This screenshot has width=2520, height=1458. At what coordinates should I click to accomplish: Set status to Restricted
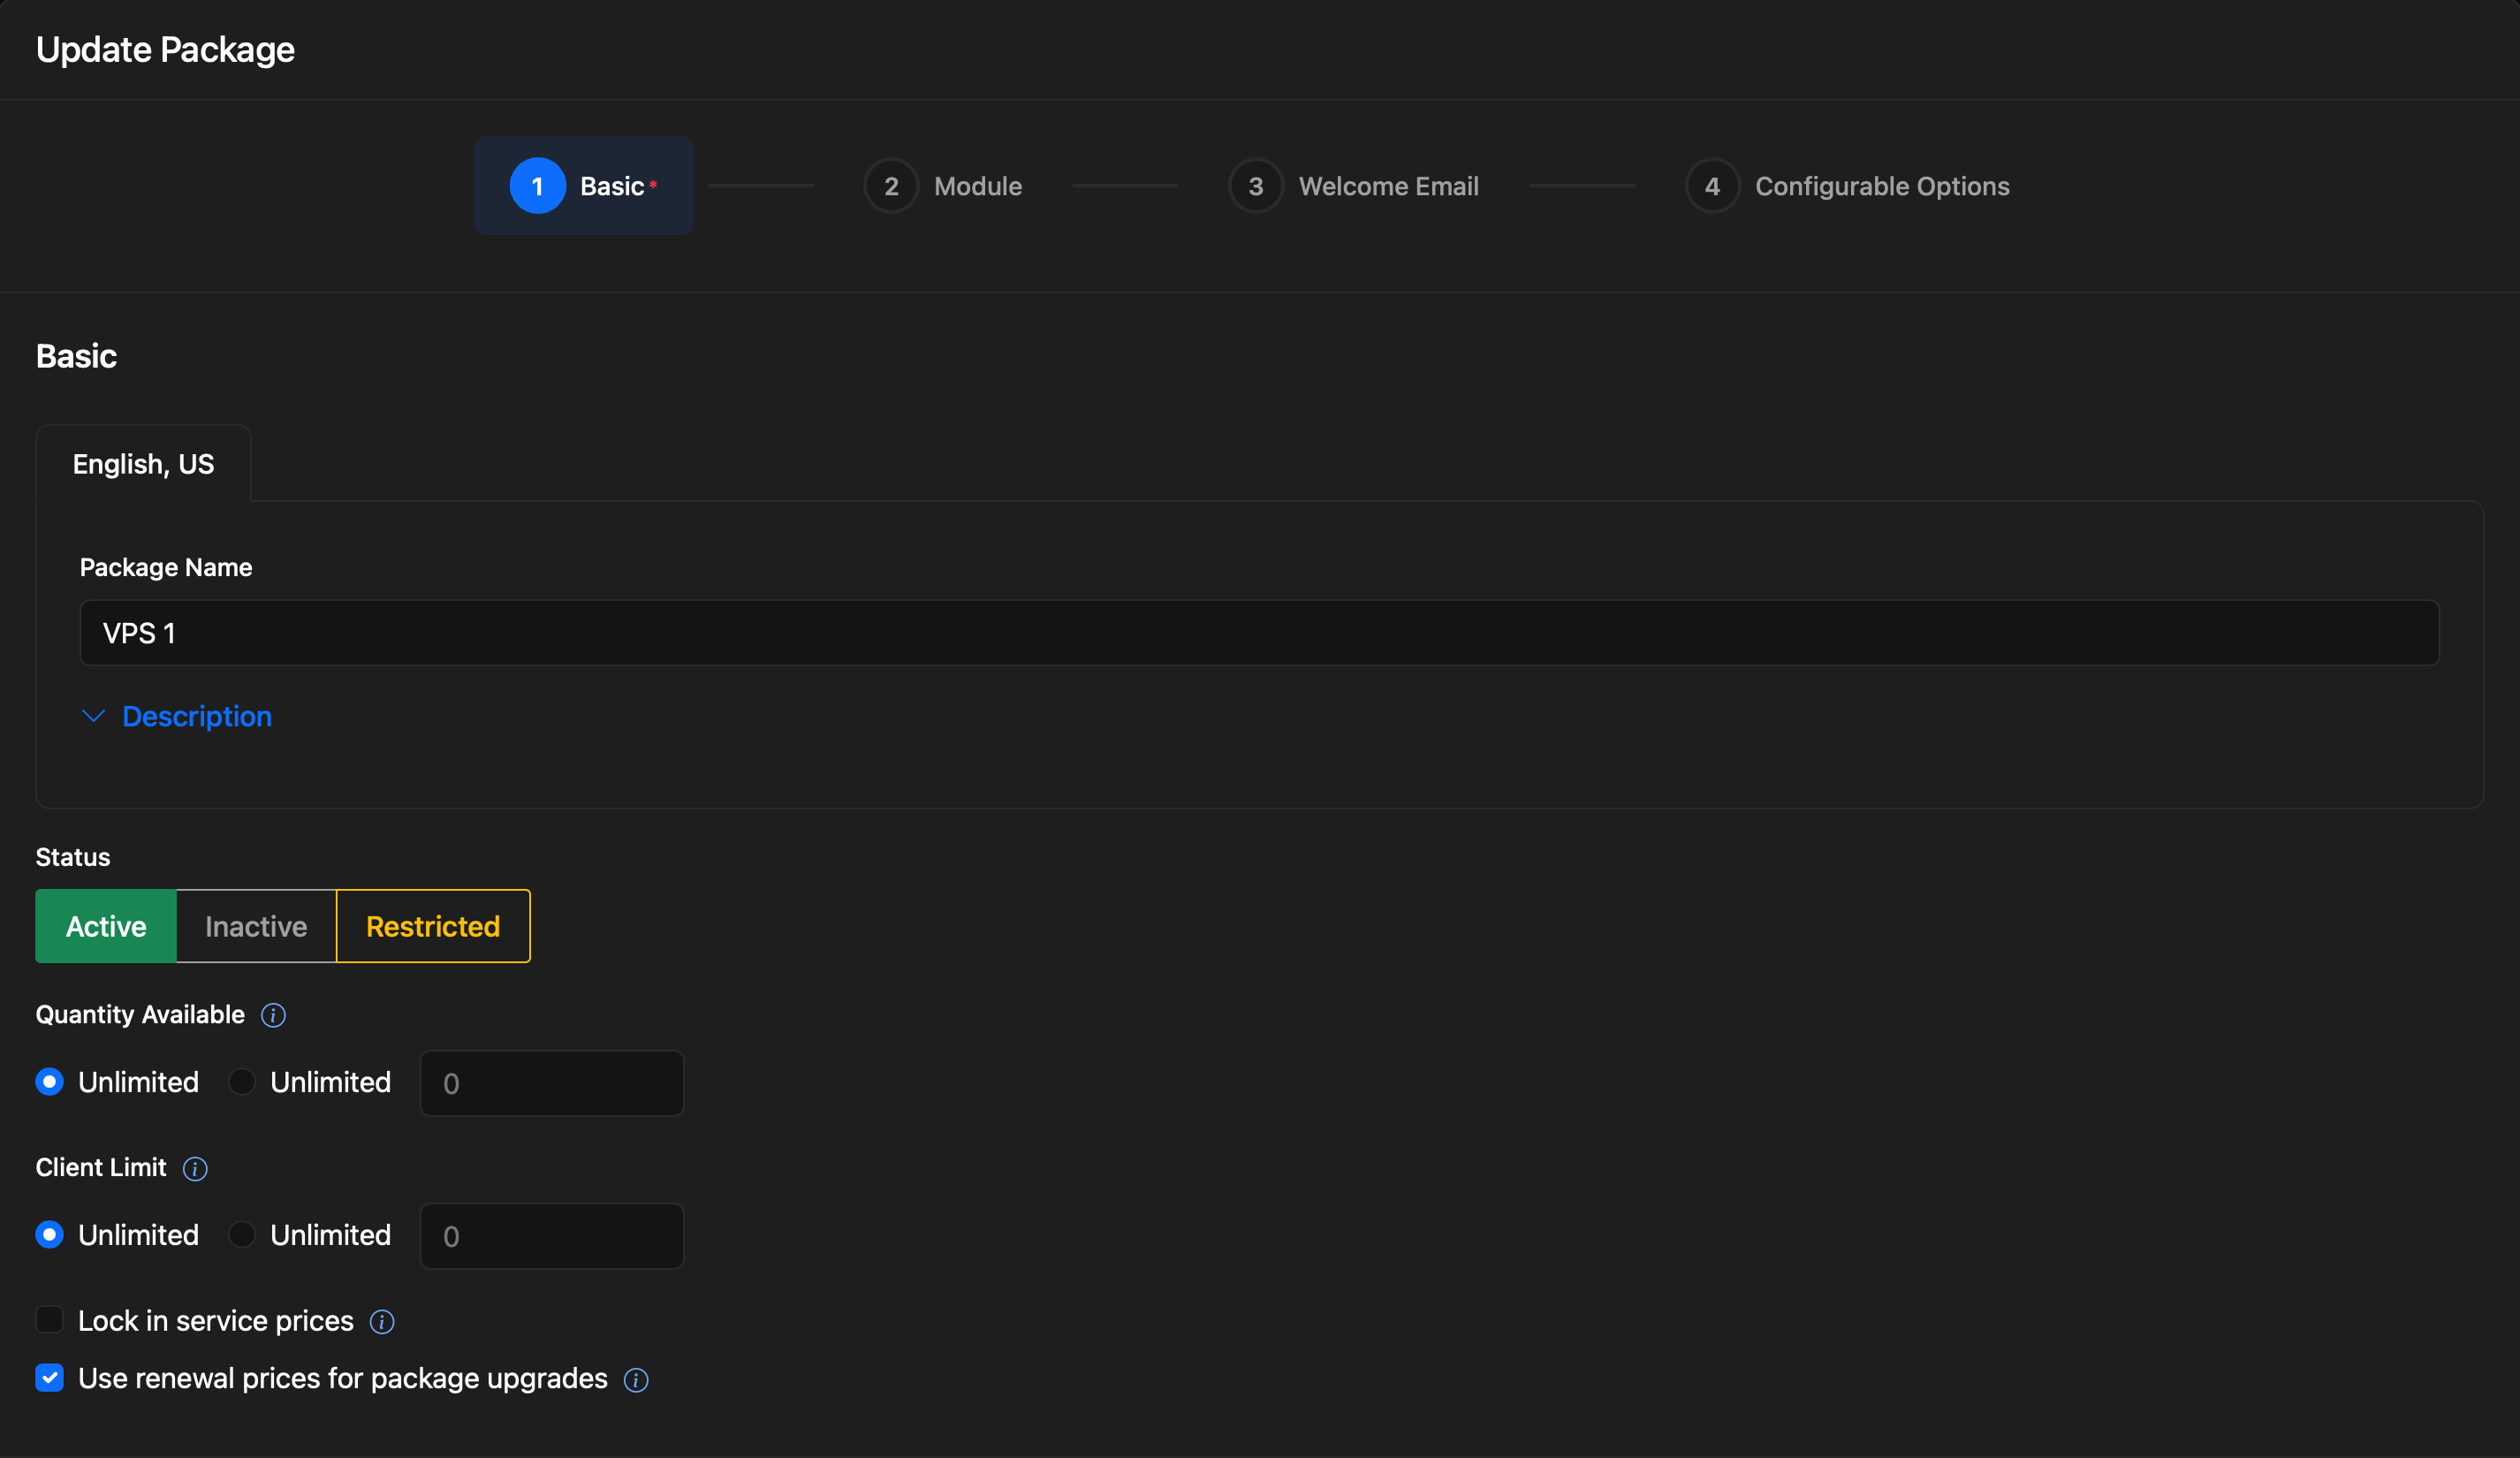[x=433, y=926]
